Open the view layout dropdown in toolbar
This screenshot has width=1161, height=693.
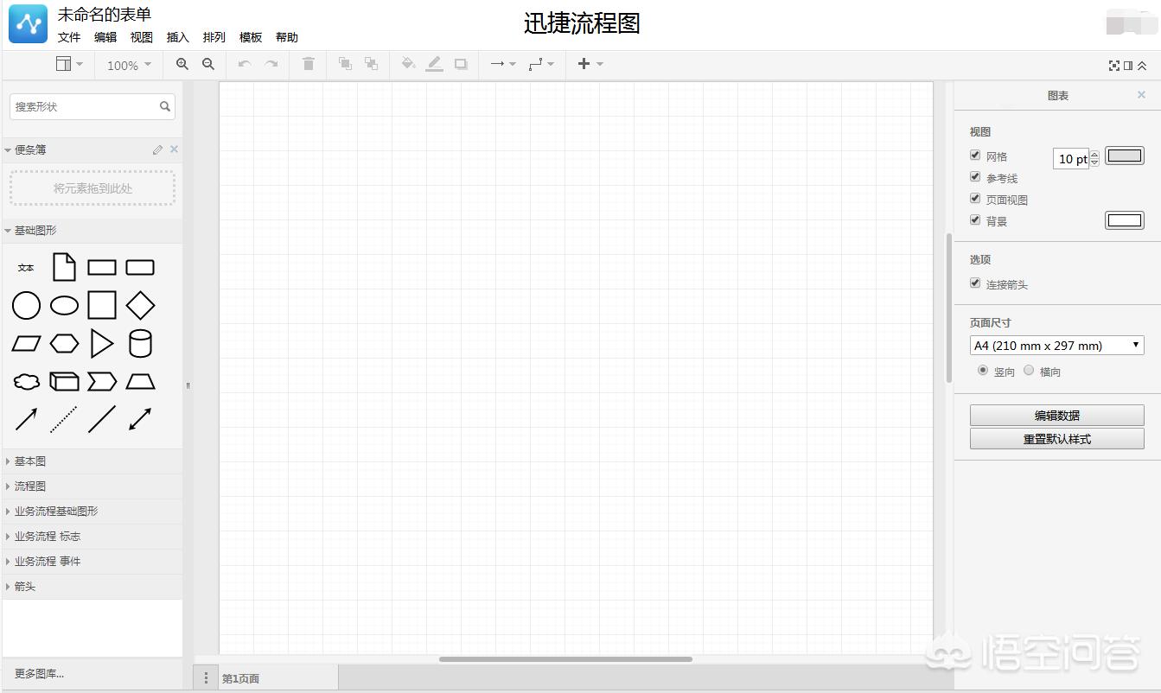point(70,64)
